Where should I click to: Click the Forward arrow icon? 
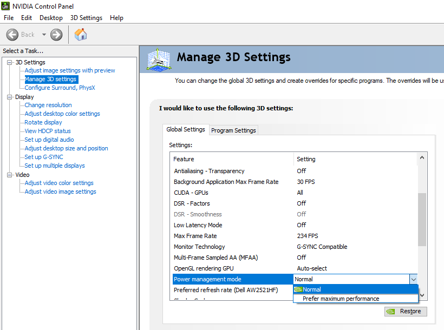coord(56,35)
